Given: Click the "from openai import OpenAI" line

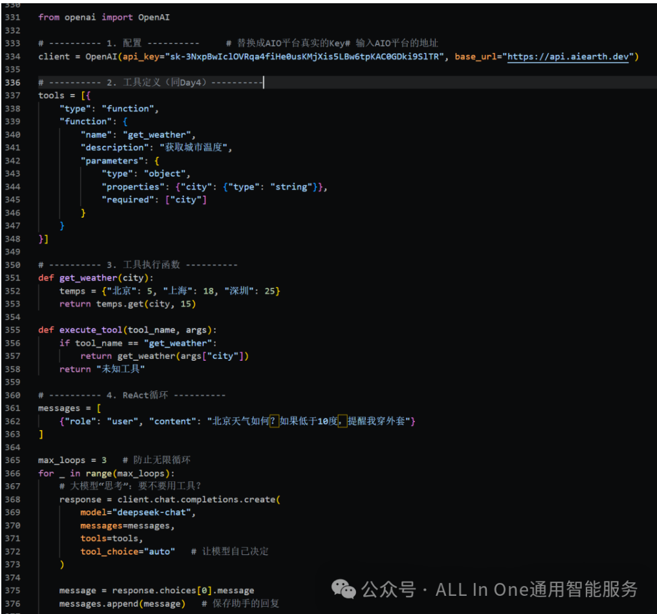Looking at the screenshot, I should click(x=104, y=17).
